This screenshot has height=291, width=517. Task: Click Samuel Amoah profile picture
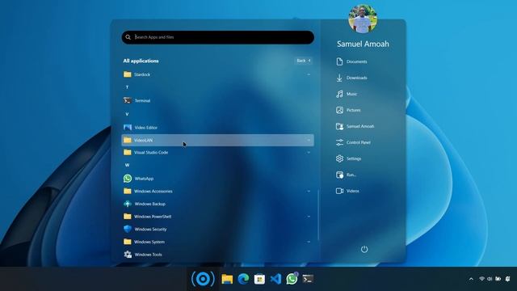click(363, 19)
